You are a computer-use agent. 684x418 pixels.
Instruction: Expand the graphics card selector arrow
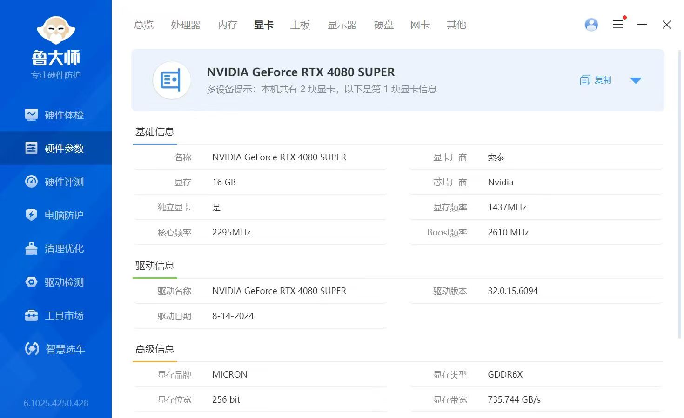[636, 80]
